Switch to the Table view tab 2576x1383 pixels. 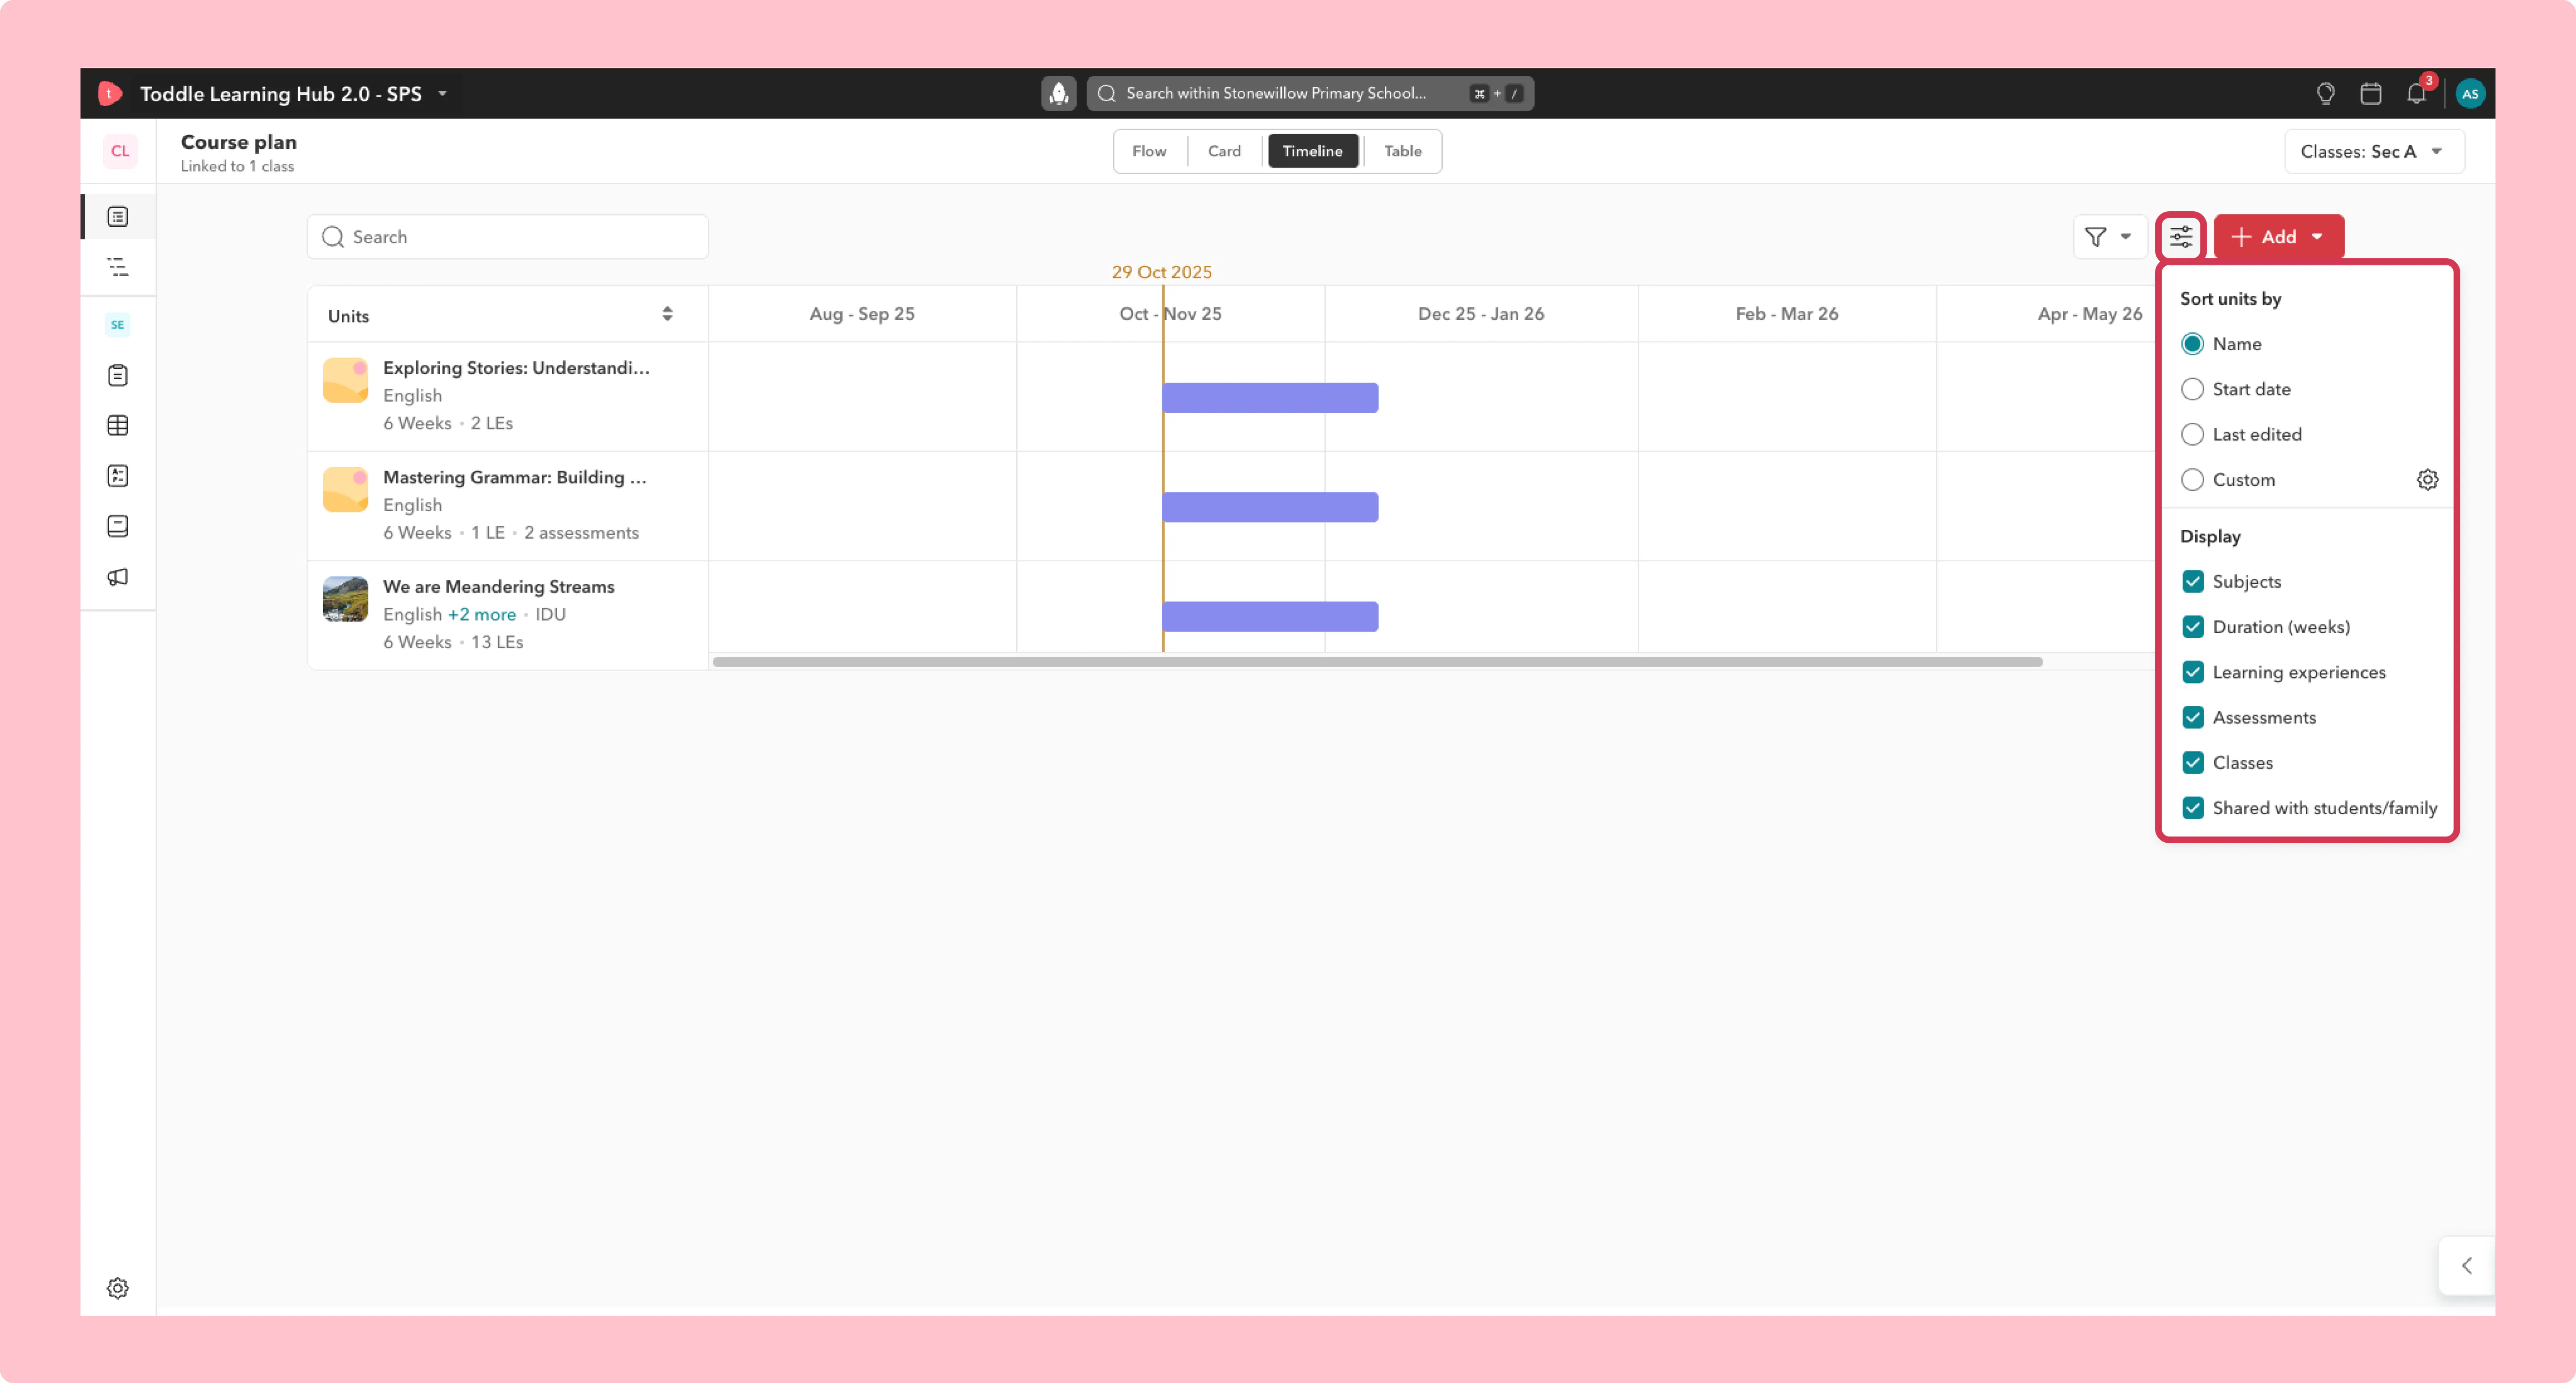pyautogui.click(x=1402, y=151)
